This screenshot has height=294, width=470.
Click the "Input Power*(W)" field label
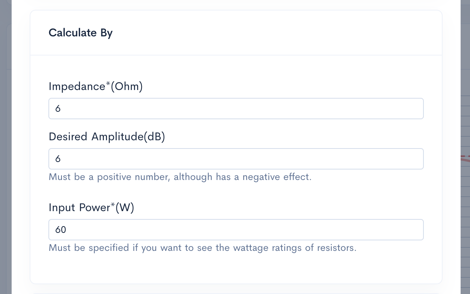(x=91, y=207)
